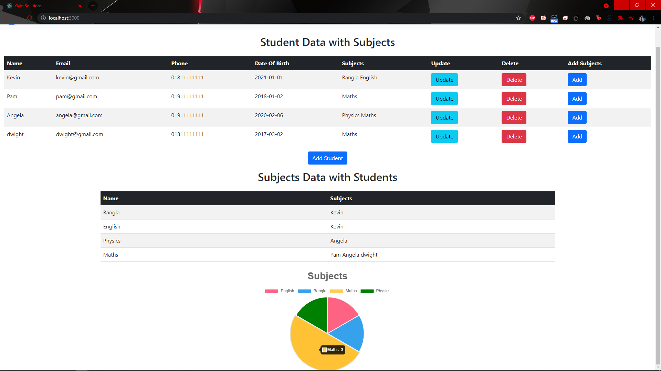The height and width of the screenshot is (371, 661).
Task: Toggle Bangla legend item in chart
Action: coord(312,291)
